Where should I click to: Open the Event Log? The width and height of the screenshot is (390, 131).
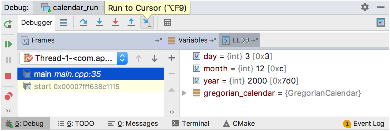coord(364,124)
